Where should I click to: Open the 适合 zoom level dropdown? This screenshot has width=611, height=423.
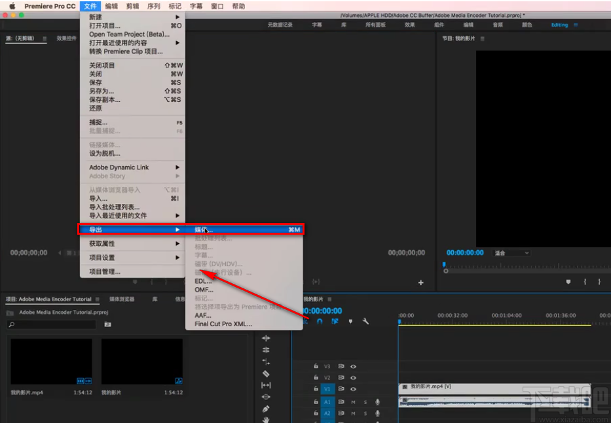click(x=511, y=253)
